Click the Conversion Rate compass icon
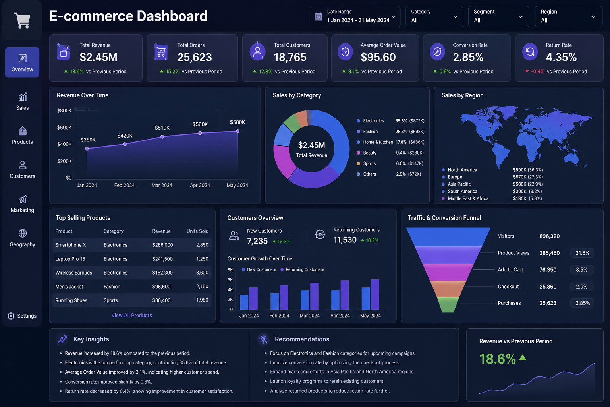This screenshot has height=407, width=610. click(x=437, y=52)
